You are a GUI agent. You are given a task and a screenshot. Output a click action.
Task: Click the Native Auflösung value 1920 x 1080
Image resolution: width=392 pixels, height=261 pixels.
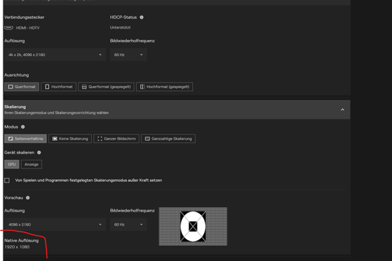pyautogui.click(x=17, y=247)
